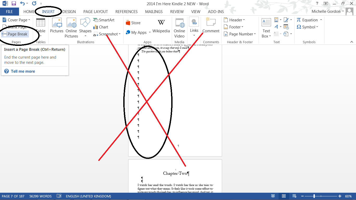Open the Footer dropdown
This screenshot has height=200, width=356.
point(233,27)
